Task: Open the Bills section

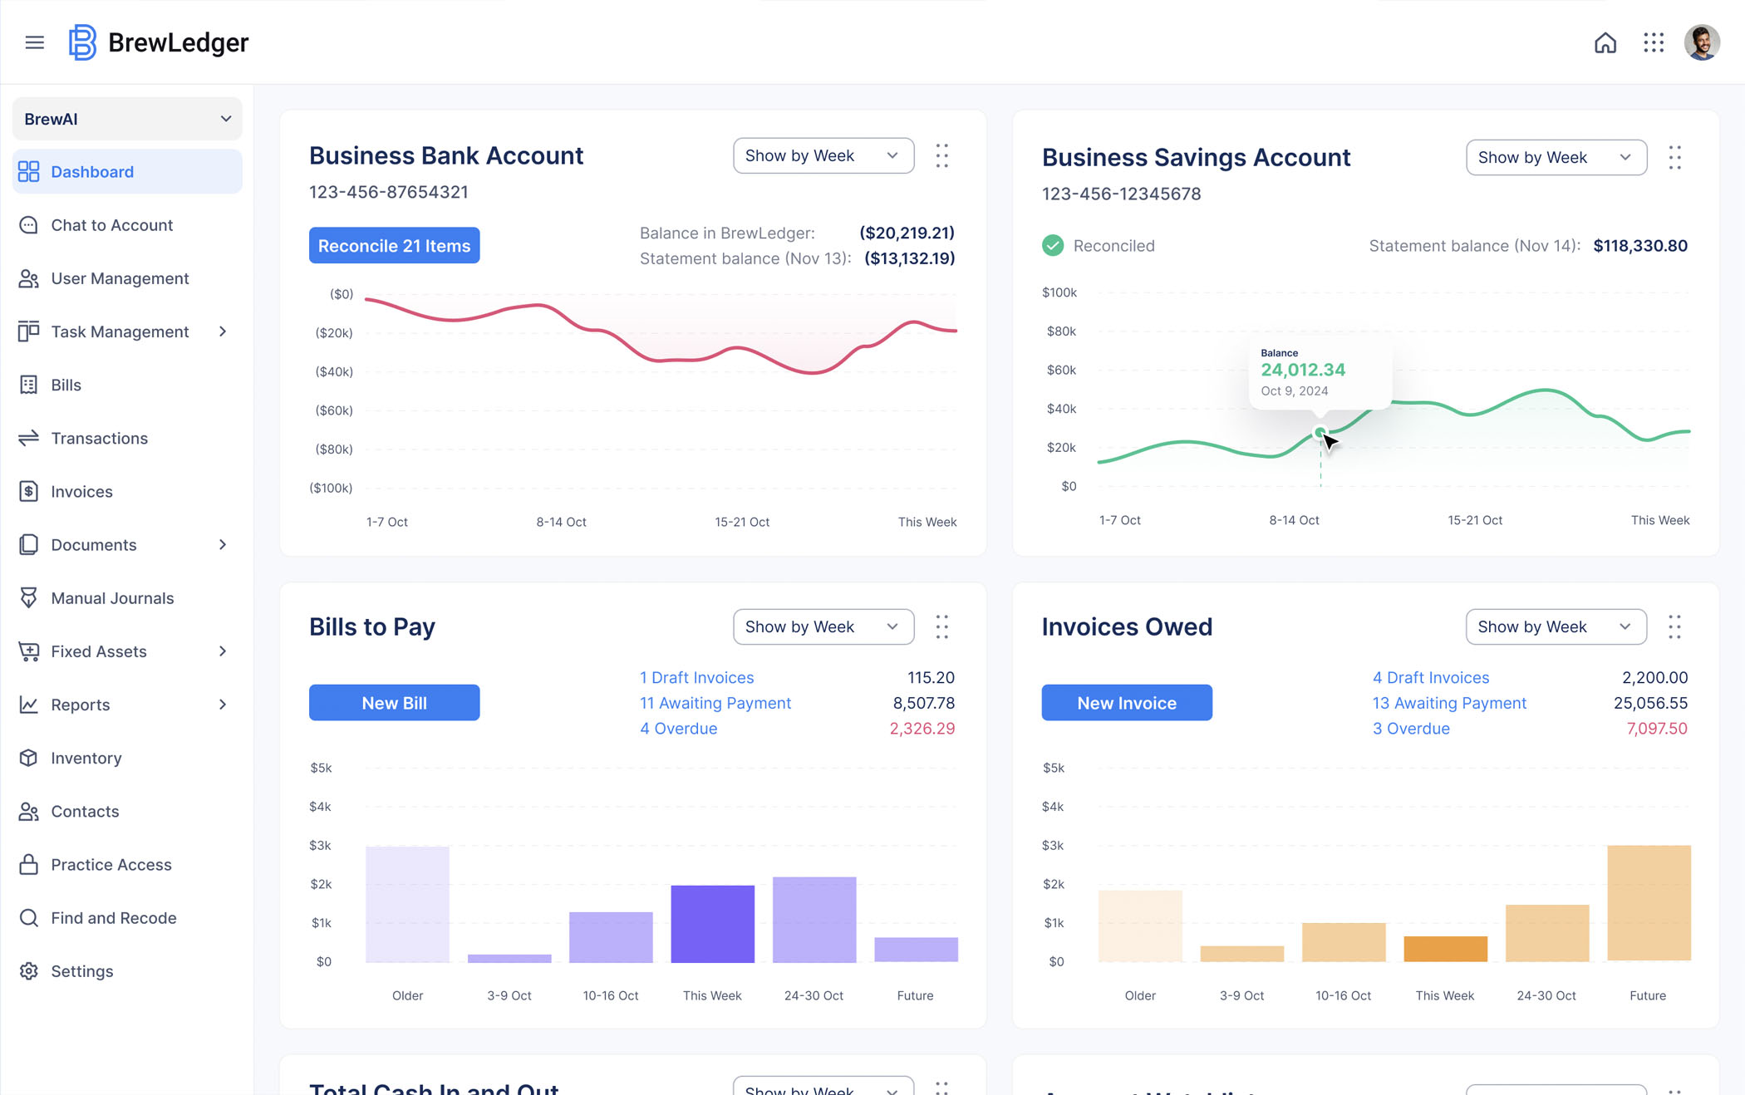Action: point(66,384)
